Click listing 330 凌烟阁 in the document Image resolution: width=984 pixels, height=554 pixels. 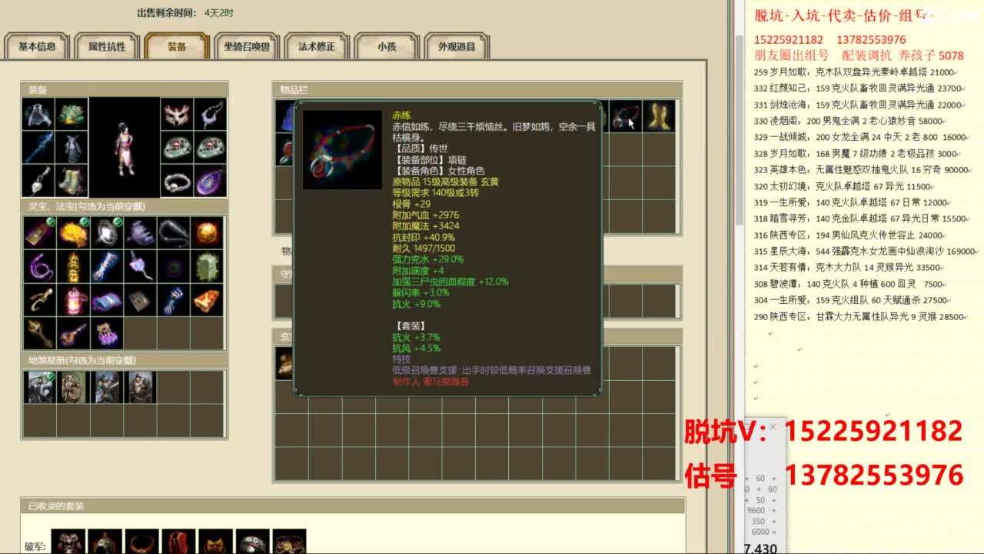pyautogui.click(x=849, y=121)
